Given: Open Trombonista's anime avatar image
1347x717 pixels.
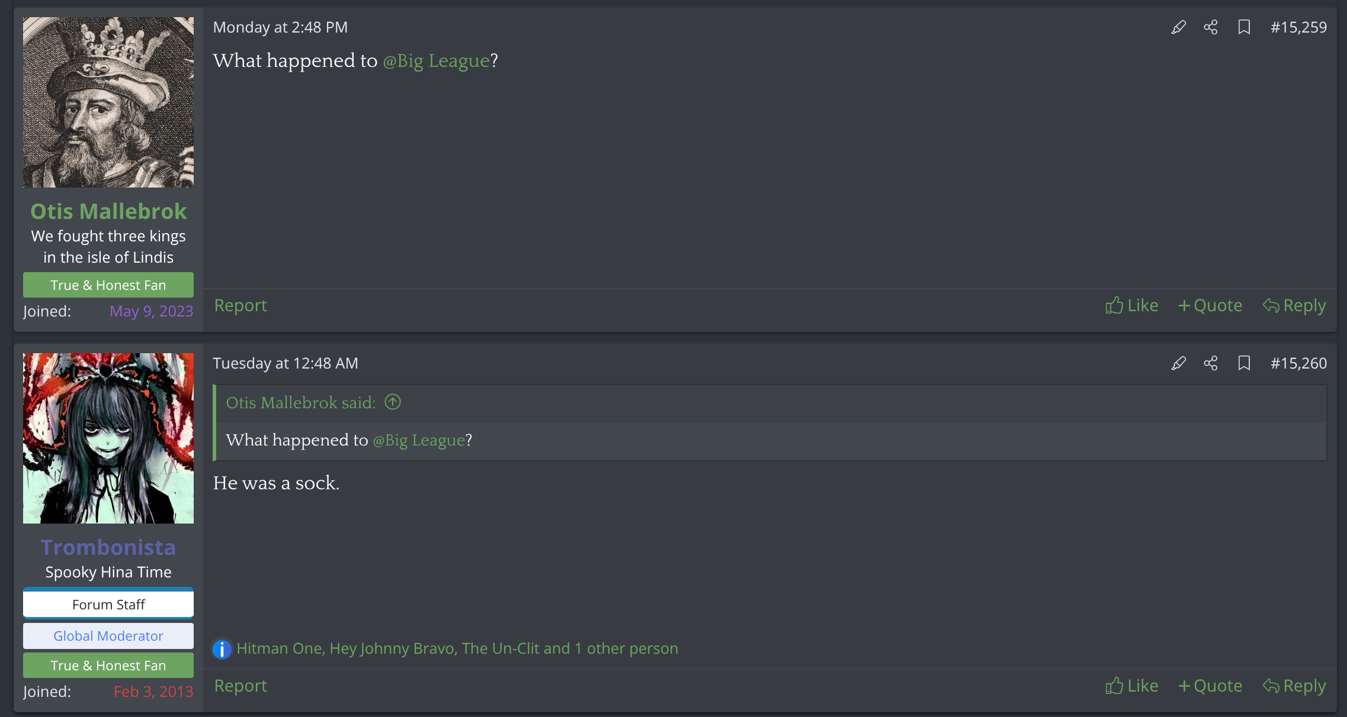Looking at the screenshot, I should [x=108, y=438].
